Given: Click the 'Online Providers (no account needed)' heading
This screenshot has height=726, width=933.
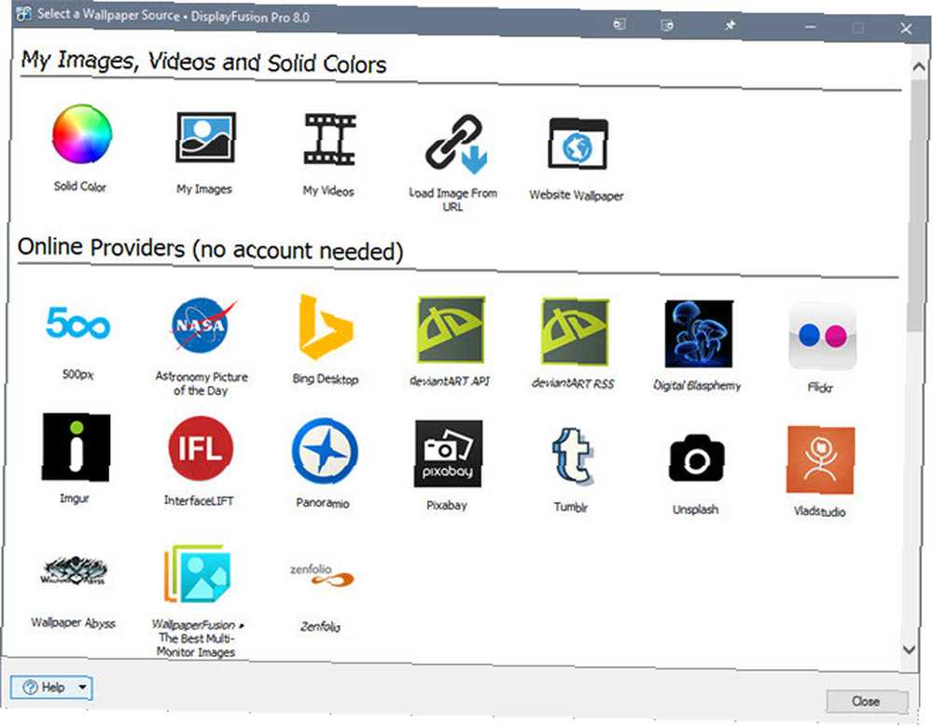Looking at the screenshot, I should tap(211, 249).
